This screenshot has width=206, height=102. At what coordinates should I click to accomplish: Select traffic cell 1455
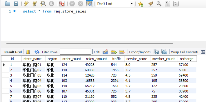click(x=117, y=70)
